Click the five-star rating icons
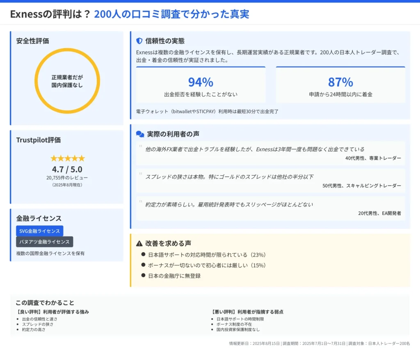This screenshot has width=420, height=351. (x=68, y=158)
